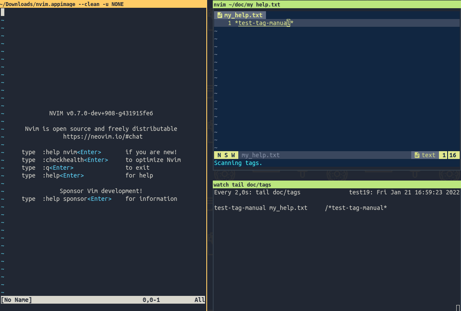
Task: Click the line number "1" indicator in the statusline
Action: (x=444, y=155)
